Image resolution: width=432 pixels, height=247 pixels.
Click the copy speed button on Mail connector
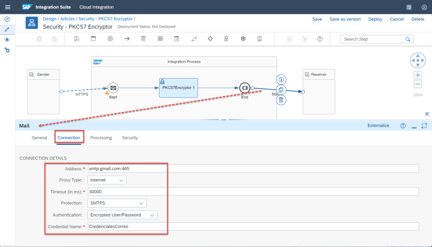click(x=281, y=90)
